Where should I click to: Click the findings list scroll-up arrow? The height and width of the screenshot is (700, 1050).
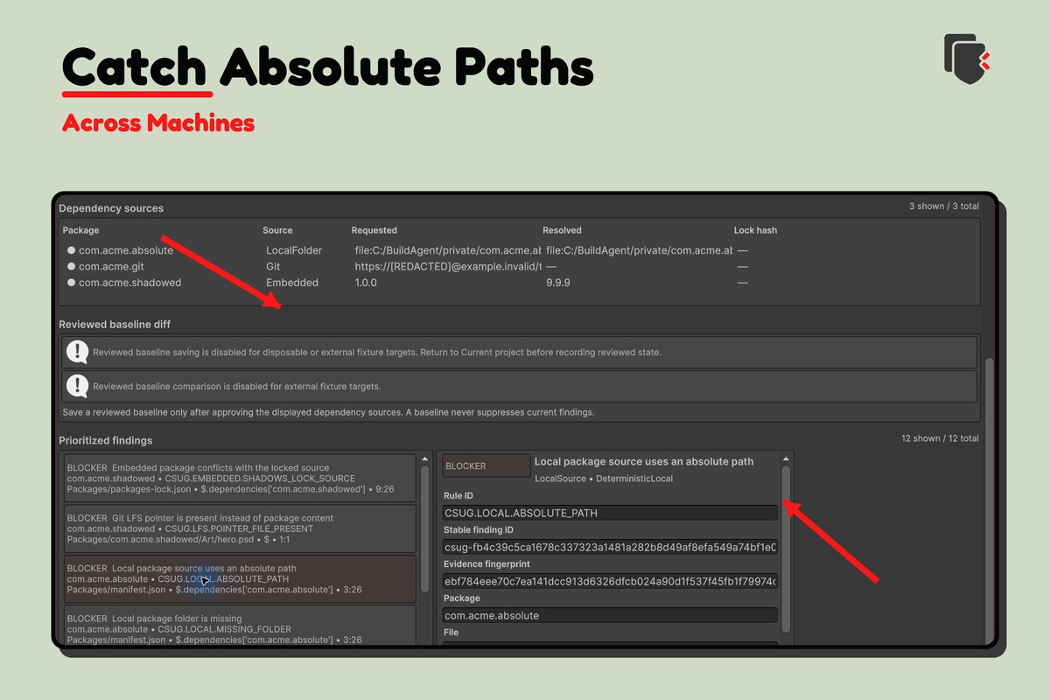point(426,458)
